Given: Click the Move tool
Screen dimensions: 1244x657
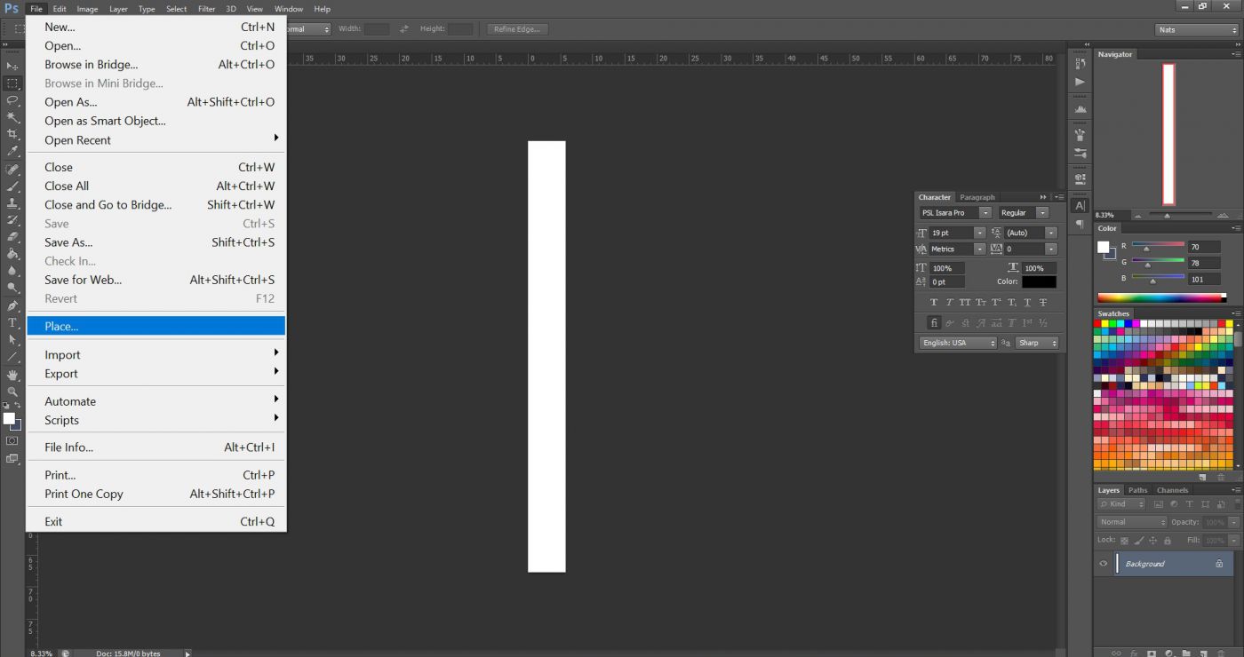Looking at the screenshot, I should [12, 67].
